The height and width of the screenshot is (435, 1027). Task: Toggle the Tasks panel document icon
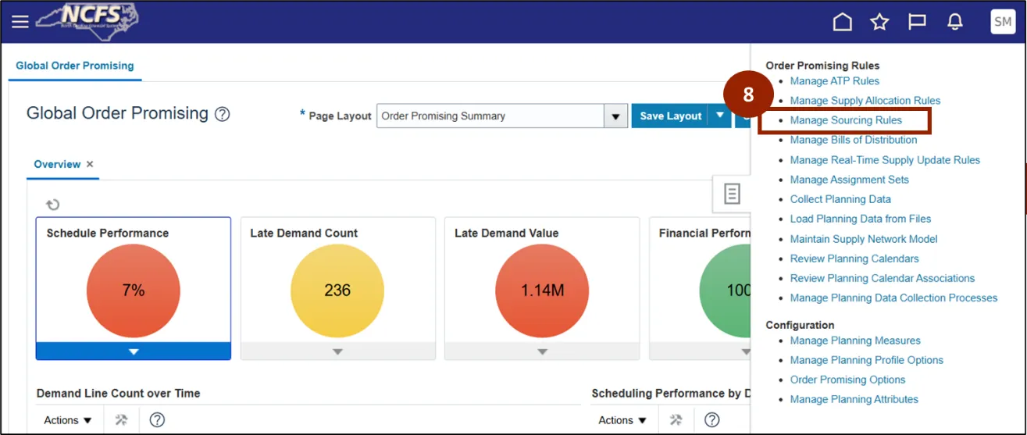pos(732,194)
